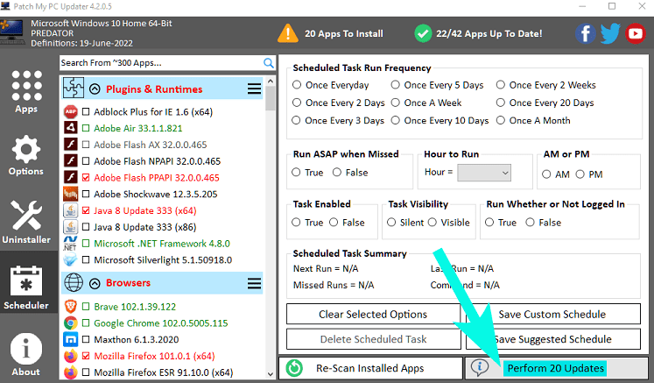This screenshot has height=383, width=654.
Task: Click Perform 20 Updates button
Action: click(556, 368)
